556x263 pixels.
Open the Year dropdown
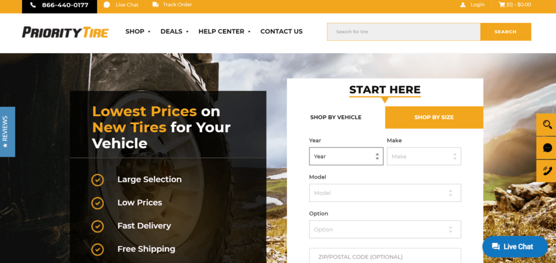[x=346, y=156]
